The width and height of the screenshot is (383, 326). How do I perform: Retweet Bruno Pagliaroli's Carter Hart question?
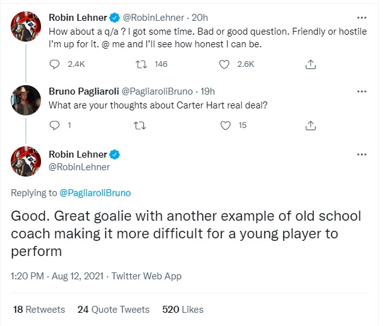point(141,125)
